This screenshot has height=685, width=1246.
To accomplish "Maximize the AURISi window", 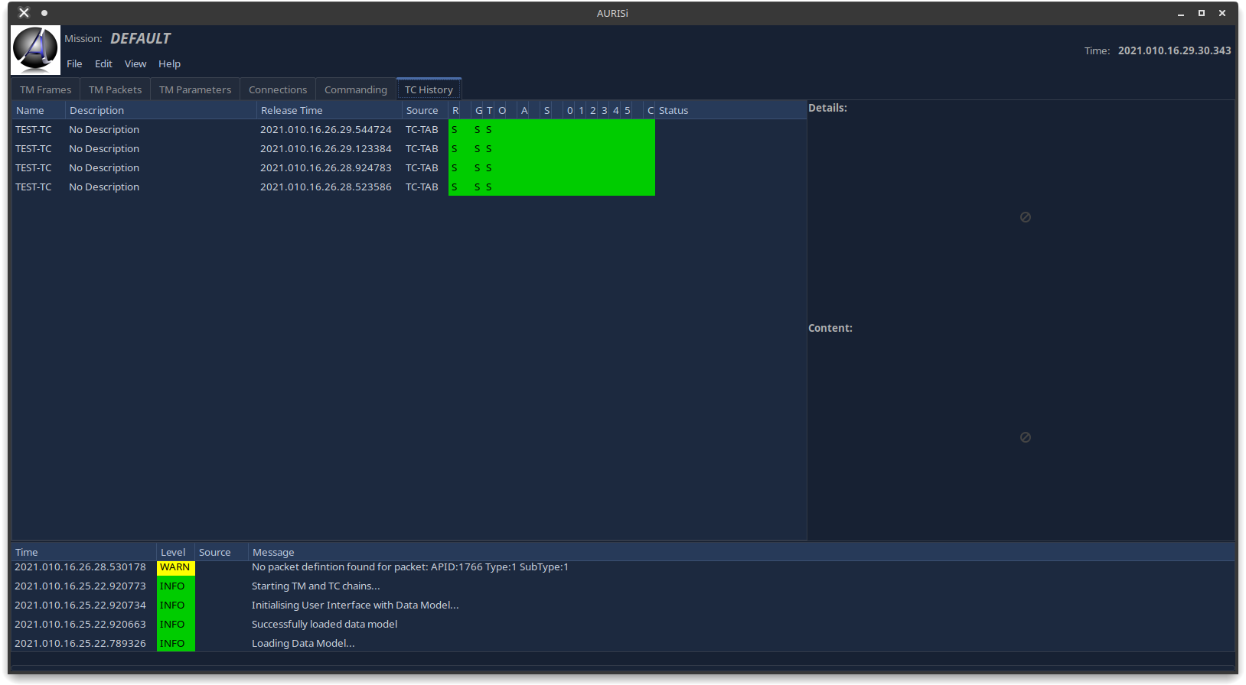I will tap(1202, 13).
